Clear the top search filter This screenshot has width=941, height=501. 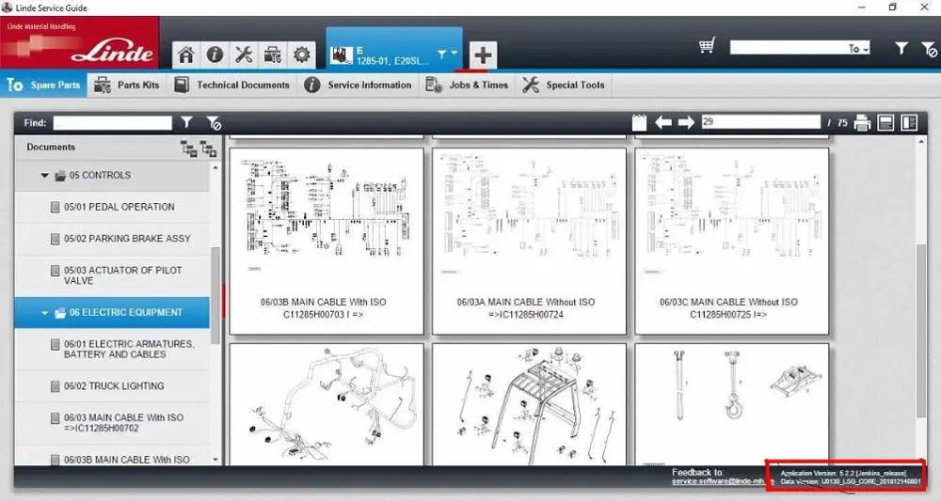(x=929, y=49)
